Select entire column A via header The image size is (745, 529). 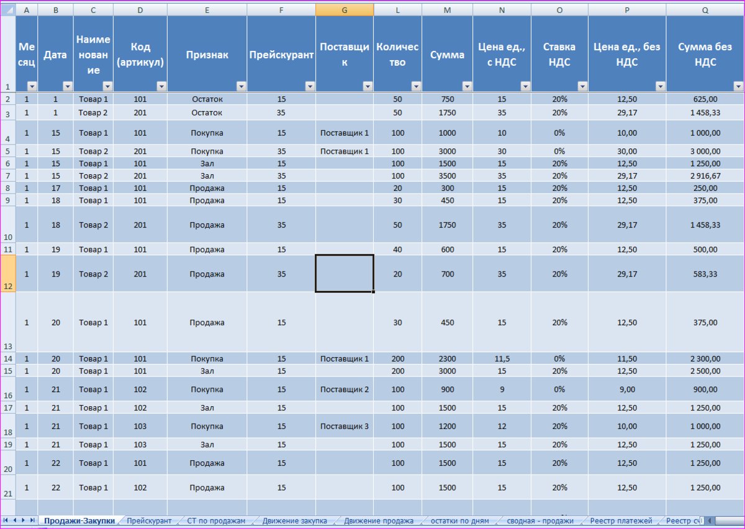point(27,10)
